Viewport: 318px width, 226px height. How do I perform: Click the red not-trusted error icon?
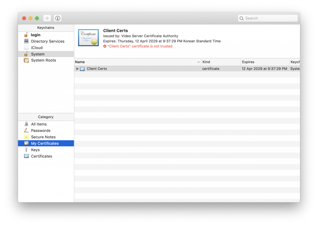pyautogui.click(x=105, y=46)
